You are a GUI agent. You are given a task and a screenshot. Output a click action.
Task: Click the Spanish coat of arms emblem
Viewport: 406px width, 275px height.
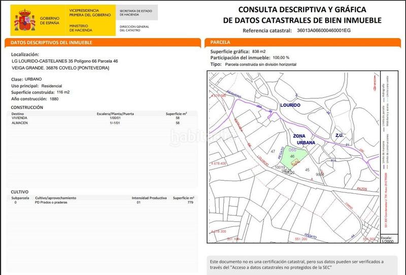[24, 18]
